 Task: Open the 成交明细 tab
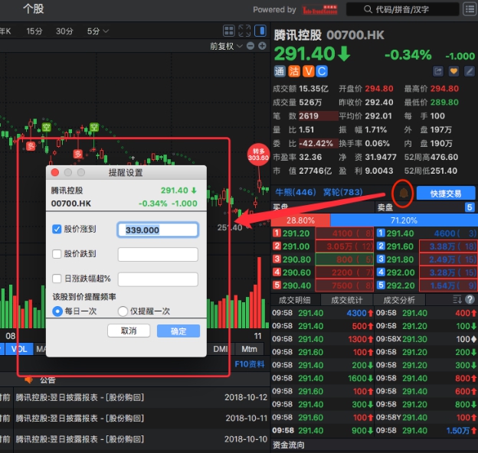point(294,300)
